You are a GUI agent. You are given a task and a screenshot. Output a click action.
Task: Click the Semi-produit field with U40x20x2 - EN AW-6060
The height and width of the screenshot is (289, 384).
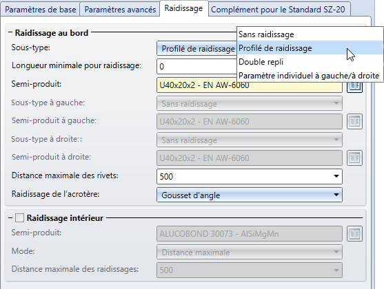[x=250, y=85]
